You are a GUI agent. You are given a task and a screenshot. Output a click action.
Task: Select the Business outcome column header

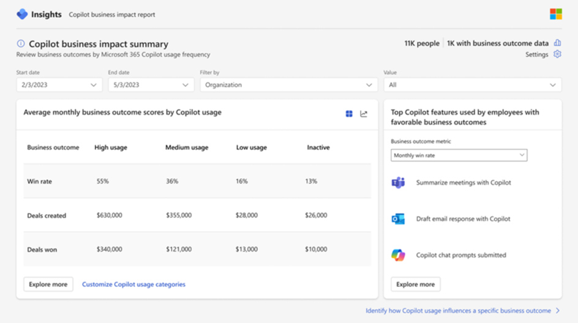coord(53,147)
